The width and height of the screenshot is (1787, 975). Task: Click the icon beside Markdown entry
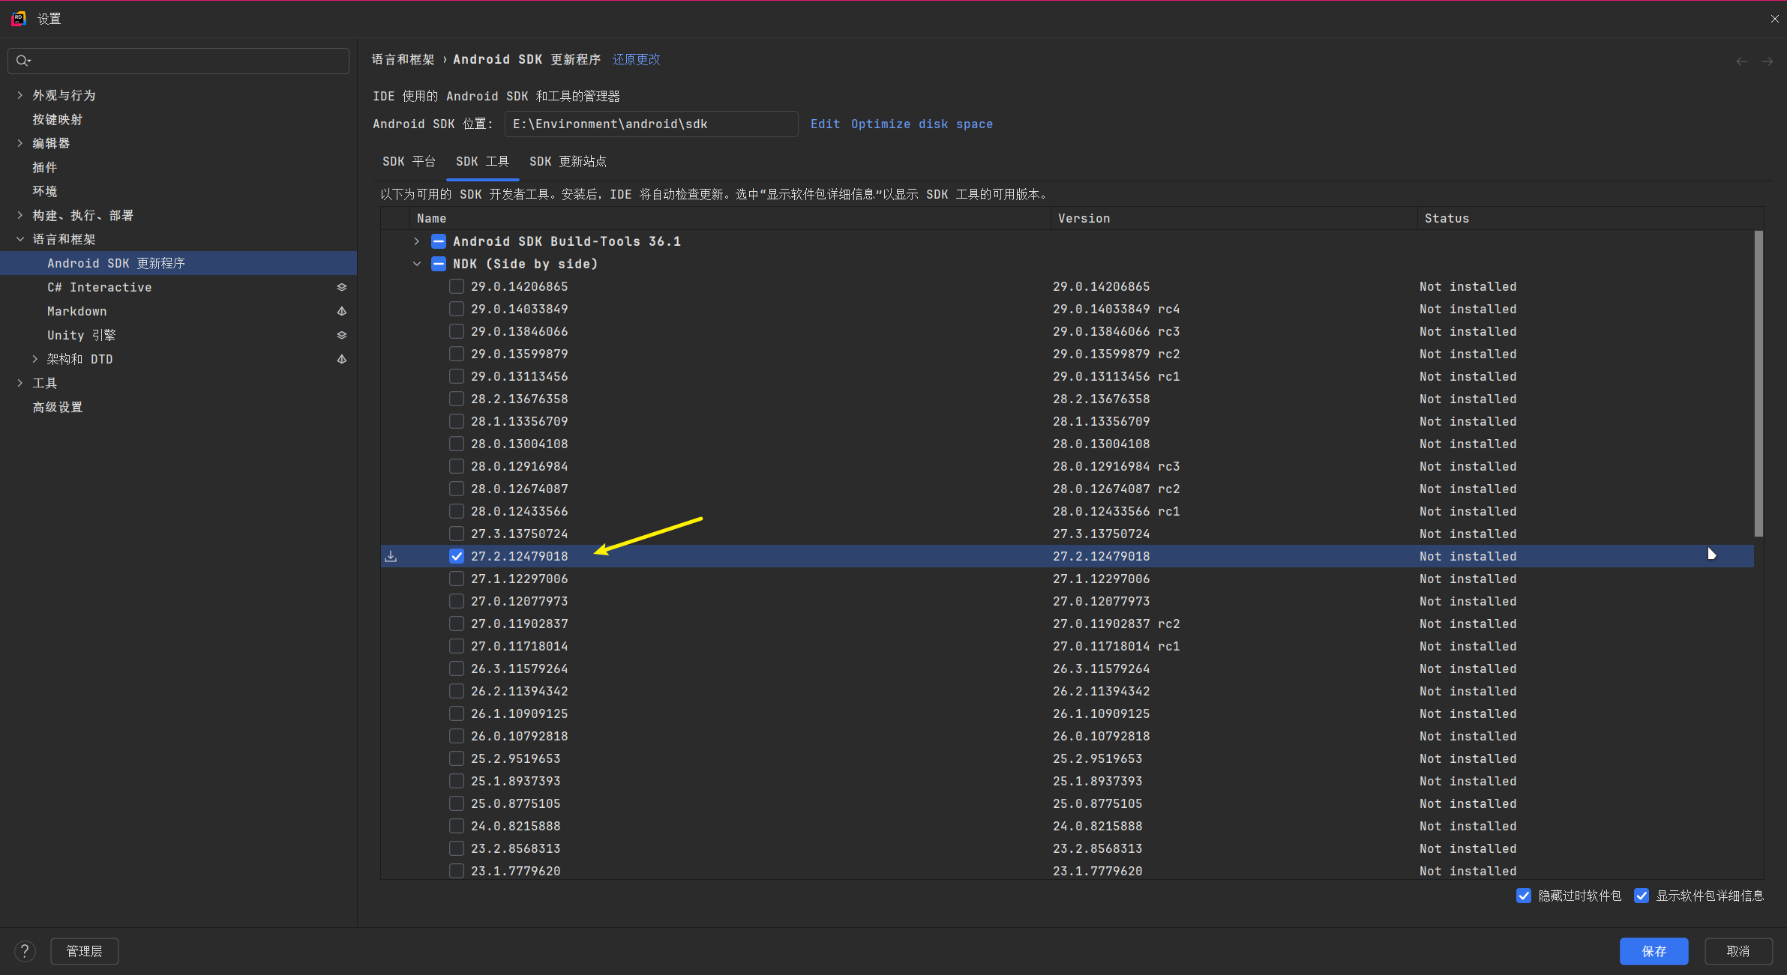pos(341,311)
